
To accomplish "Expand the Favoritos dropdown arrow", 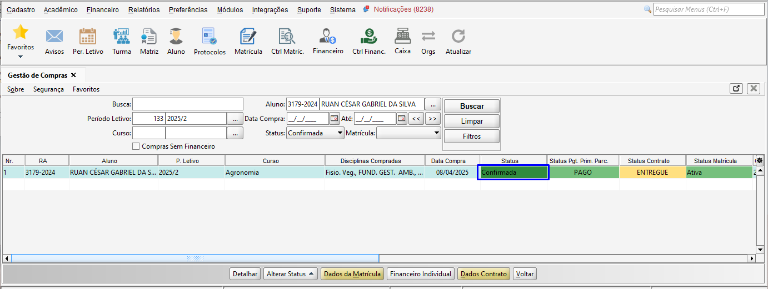I will tap(21, 56).
